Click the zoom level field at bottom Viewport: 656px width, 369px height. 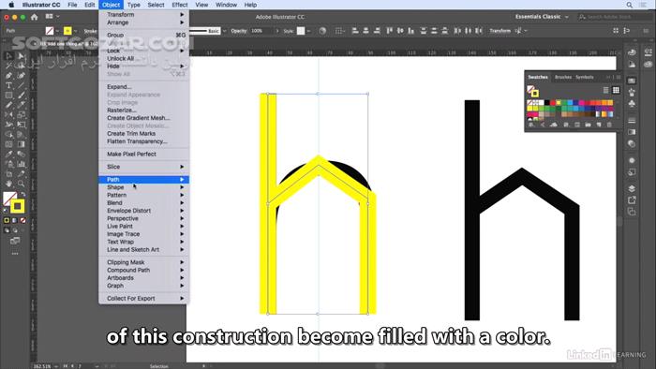pos(42,366)
